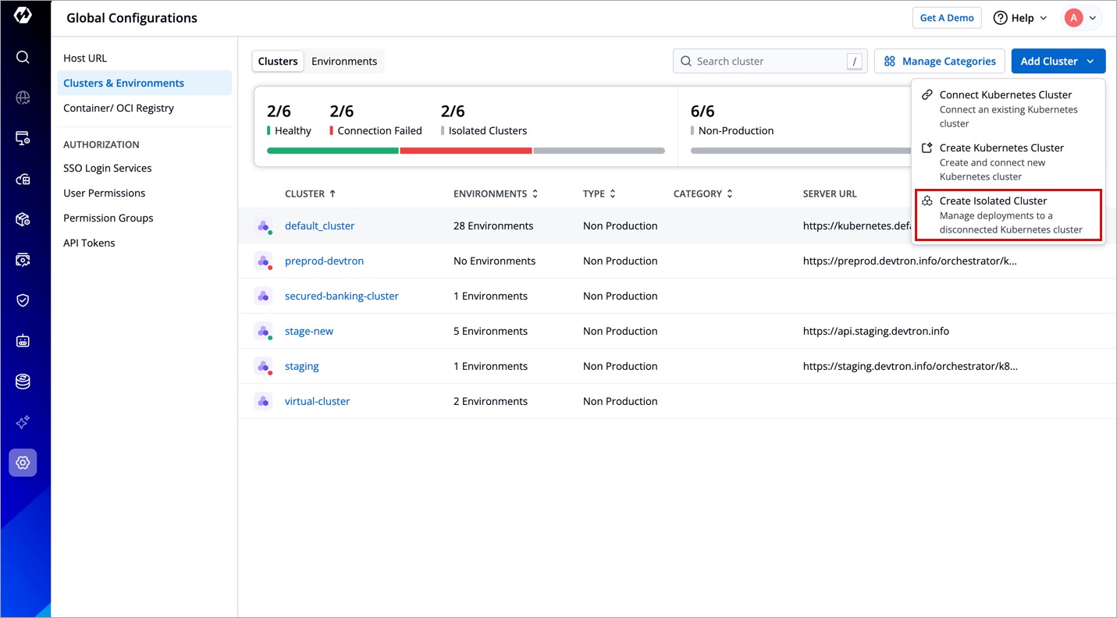The width and height of the screenshot is (1117, 618).
Task: Click the AI sparkle icon in the sidebar
Action: (x=23, y=422)
